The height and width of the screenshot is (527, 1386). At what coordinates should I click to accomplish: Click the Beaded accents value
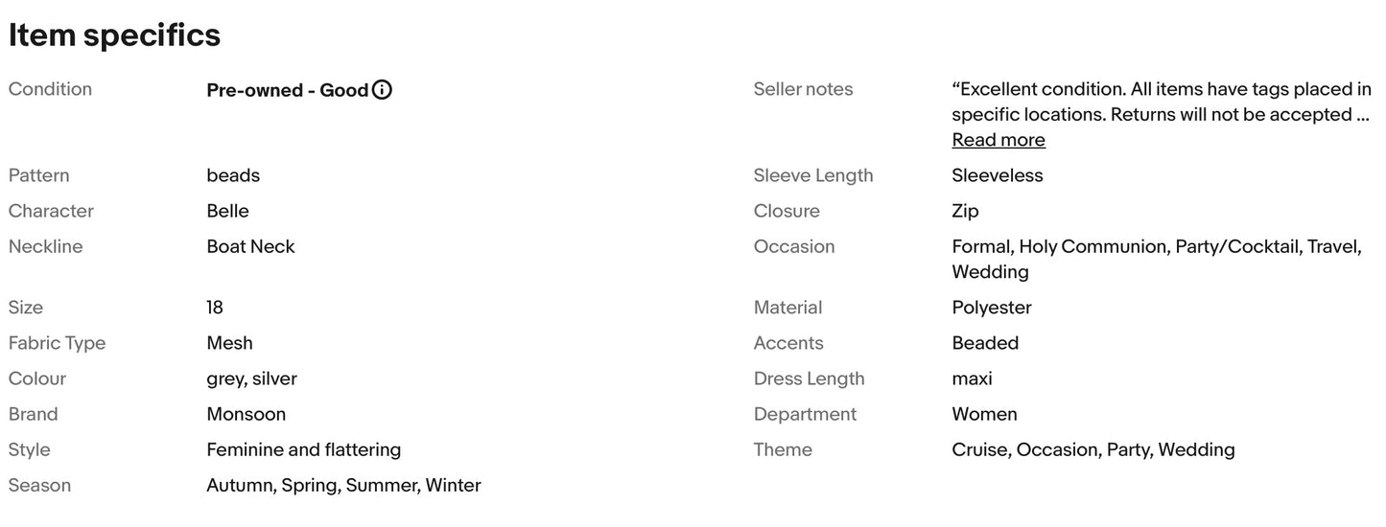click(985, 343)
